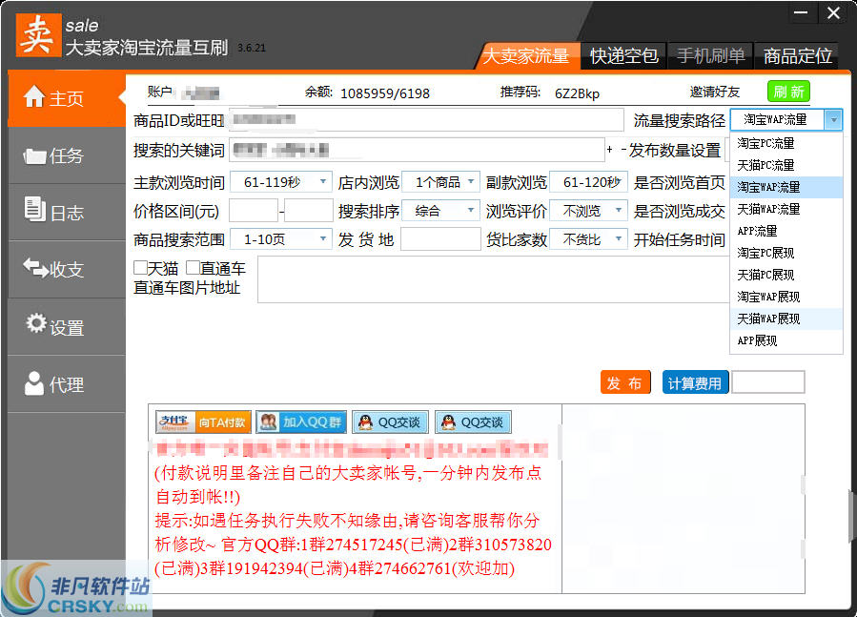The height and width of the screenshot is (617, 857).
Task: Open the 商品定位 tab
Action: [798, 55]
